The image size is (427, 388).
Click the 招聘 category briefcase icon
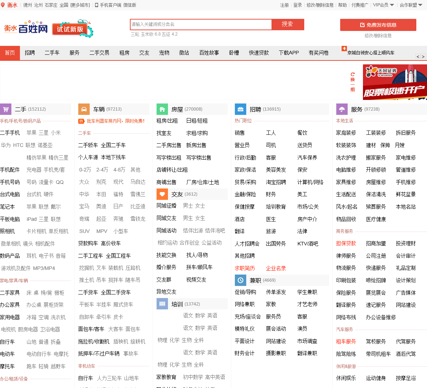[241, 109]
